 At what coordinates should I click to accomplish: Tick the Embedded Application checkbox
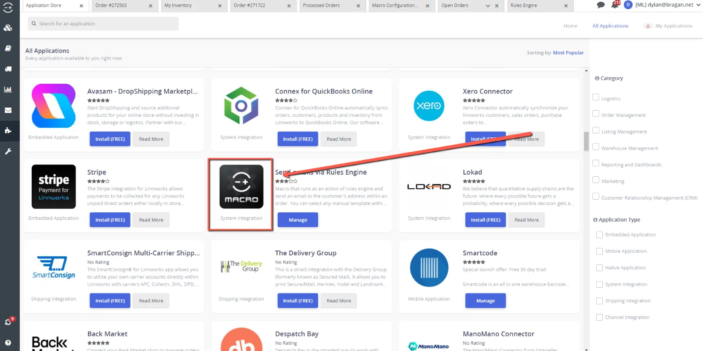[599, 235]
